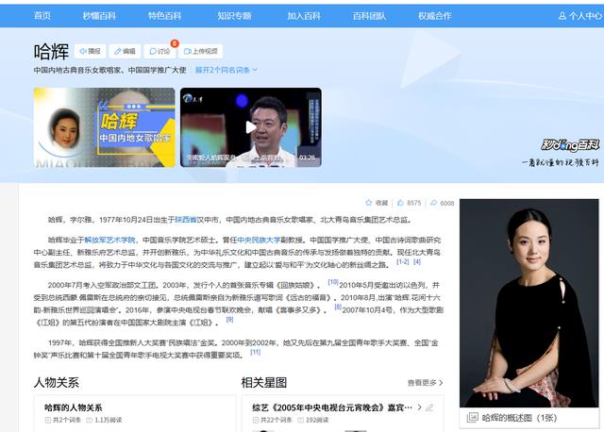Click the 上传视频 button
This screenshot has height=432, width=604.
201,51
